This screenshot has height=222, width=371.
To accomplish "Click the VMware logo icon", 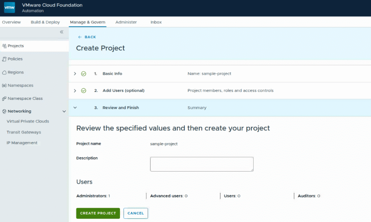I will pyautogui.click(x=9, y=8).
